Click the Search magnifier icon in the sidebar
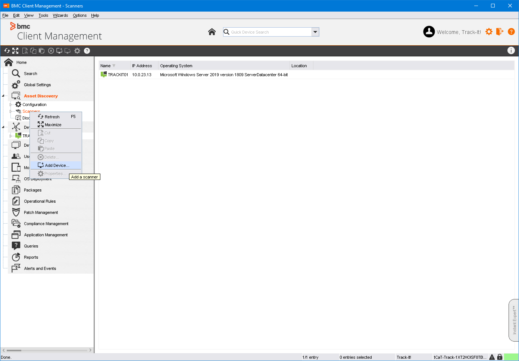This screenshot has width=519, height=361. (16, 74)
